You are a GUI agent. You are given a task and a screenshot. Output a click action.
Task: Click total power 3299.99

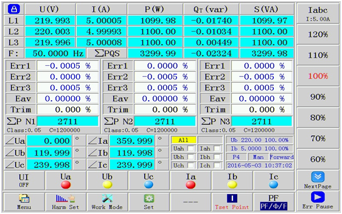point(156,53)
